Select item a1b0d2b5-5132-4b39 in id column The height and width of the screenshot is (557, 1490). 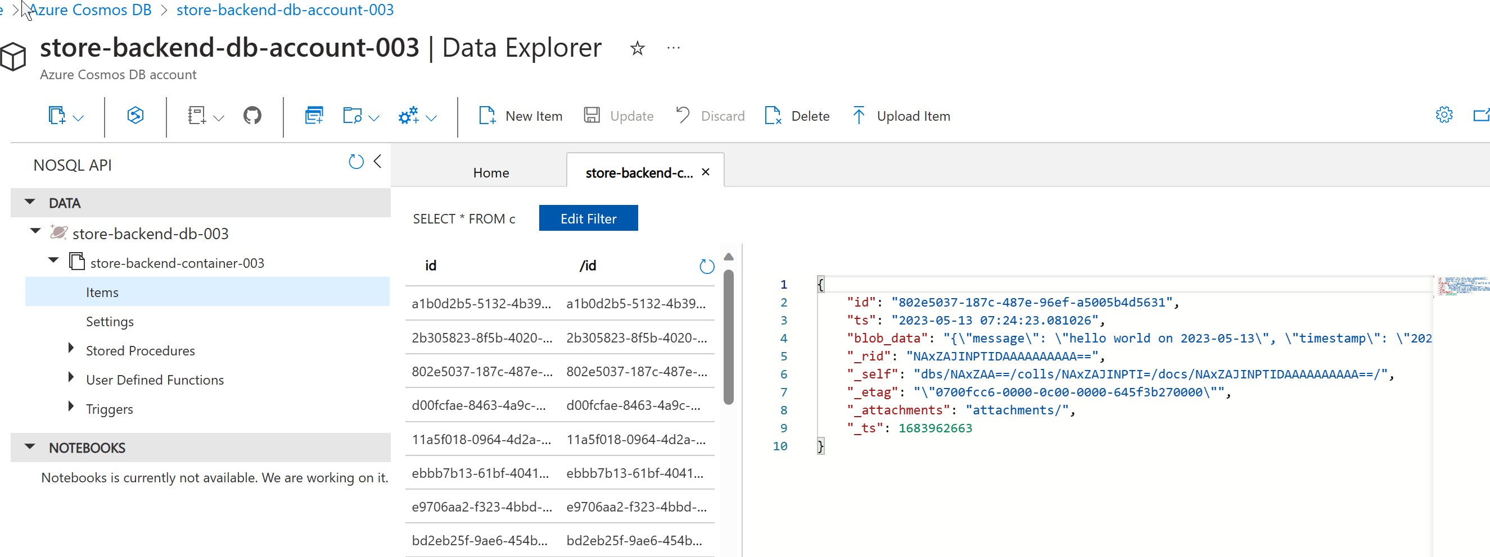(x=481, y=303)
